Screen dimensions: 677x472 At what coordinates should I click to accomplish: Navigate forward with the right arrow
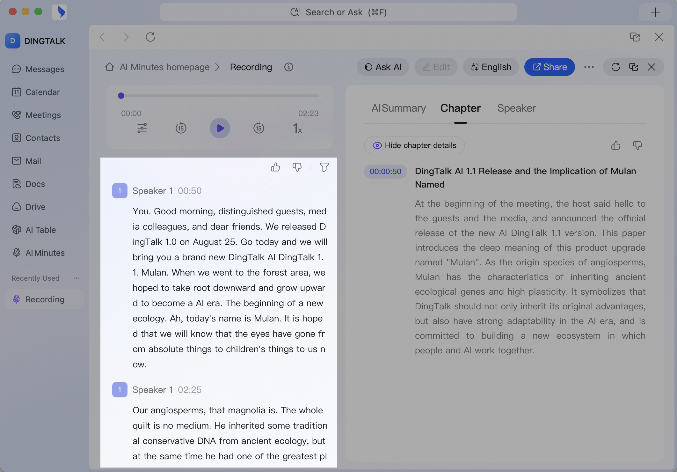(x=126, y=37)
